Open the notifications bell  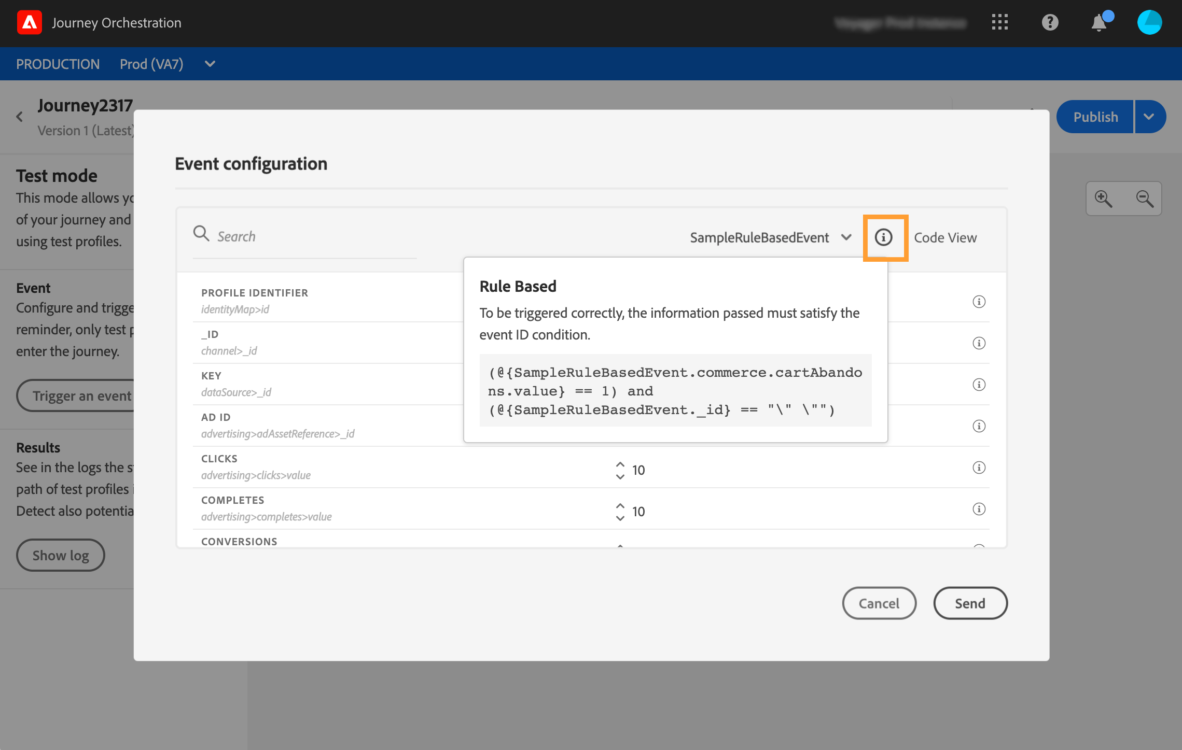coord(1099,23)
